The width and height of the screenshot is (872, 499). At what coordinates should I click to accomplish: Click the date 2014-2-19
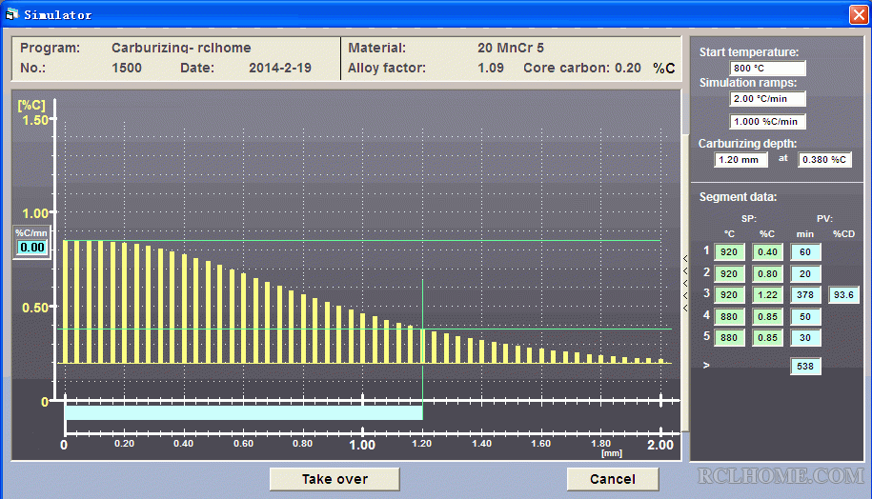pos(280,68)
